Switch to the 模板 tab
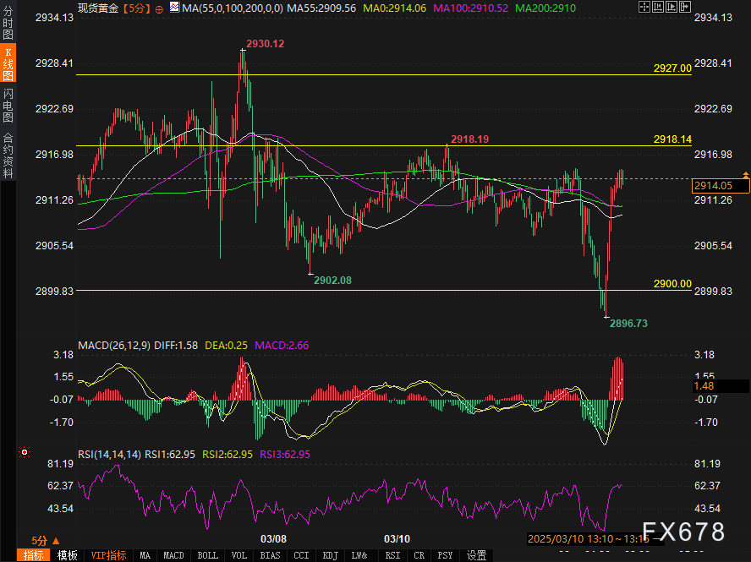The height and width of the screenshot is (562, 751). [68, 555]
